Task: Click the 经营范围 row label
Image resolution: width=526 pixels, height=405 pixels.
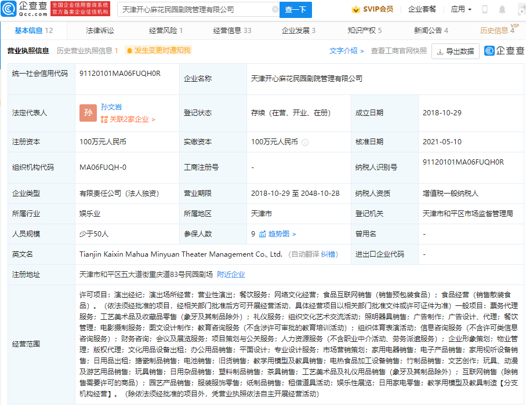Action: (x=26, y=344)
